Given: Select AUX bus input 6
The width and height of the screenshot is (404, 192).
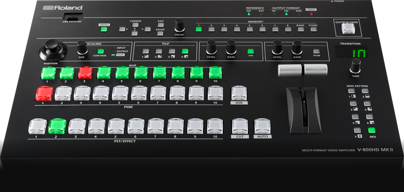Looking at the screenshot, I should click(x=141, y=73).
